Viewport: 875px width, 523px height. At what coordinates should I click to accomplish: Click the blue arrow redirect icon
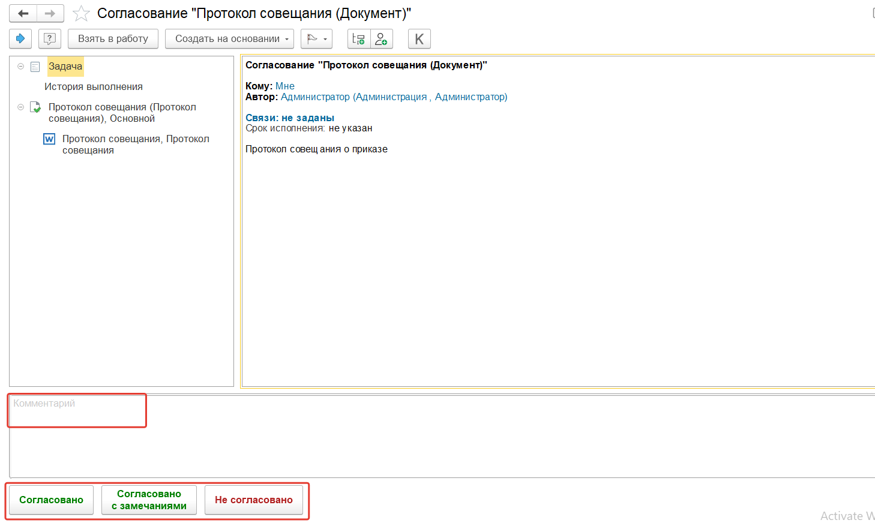20,39
